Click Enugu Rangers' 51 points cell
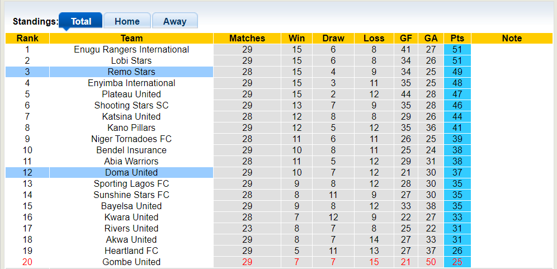557x269 pixels. pos(457,49)
